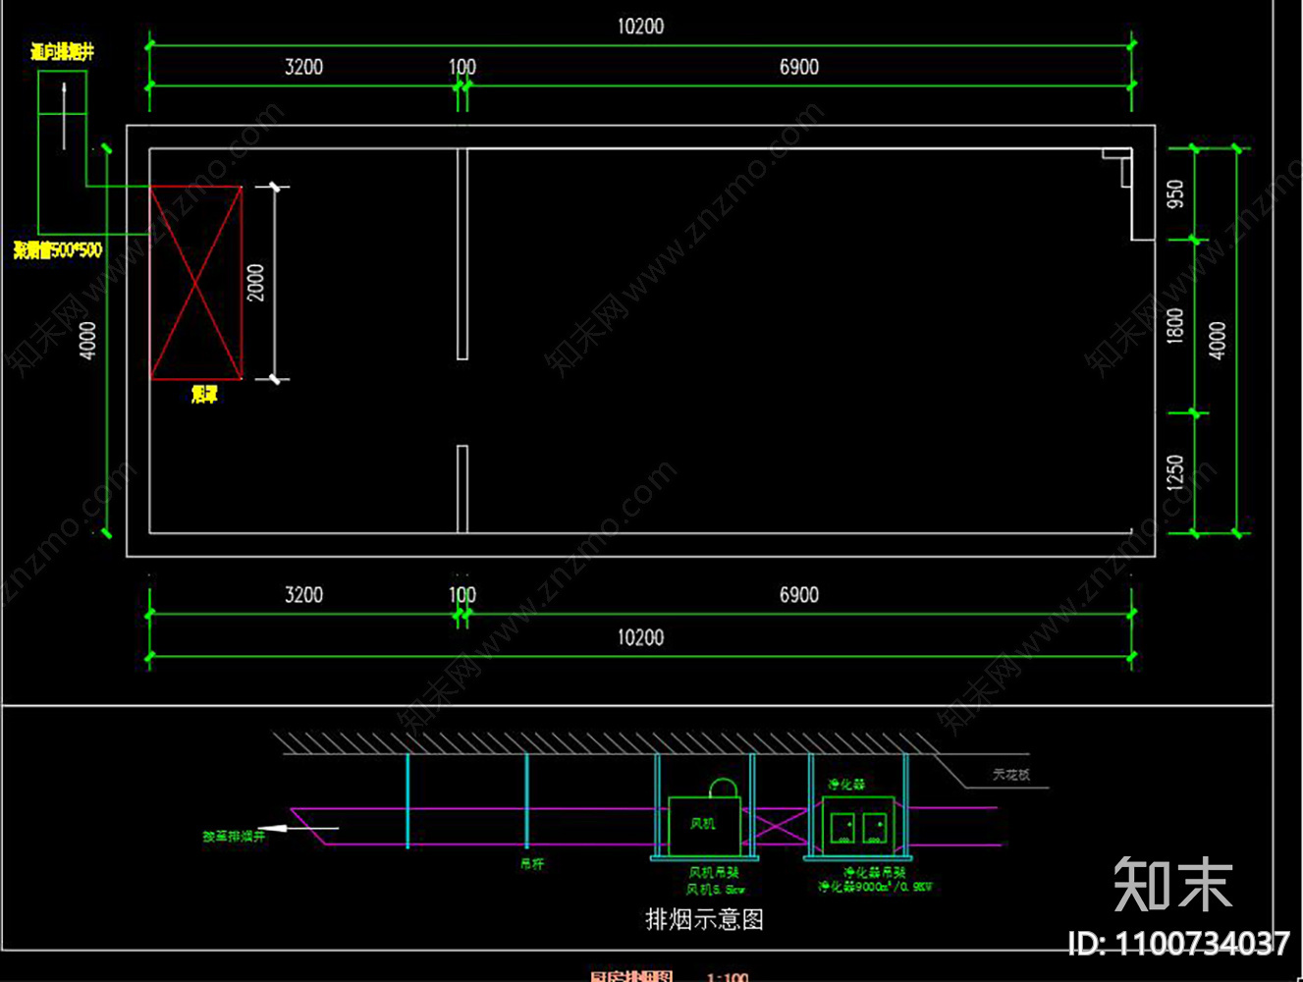
Task: Select the 1250 dimension label
Action: (x=1175, y=473)
